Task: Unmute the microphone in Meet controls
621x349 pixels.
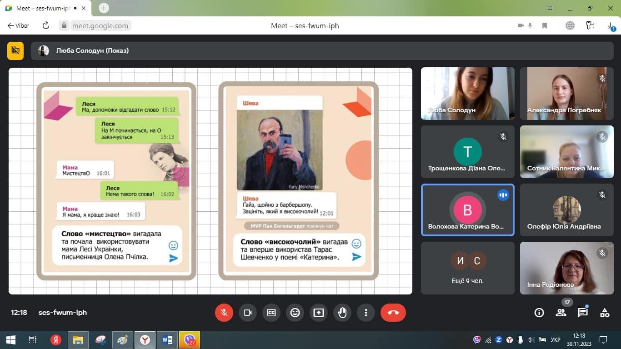Action: (x=224, y=313)
